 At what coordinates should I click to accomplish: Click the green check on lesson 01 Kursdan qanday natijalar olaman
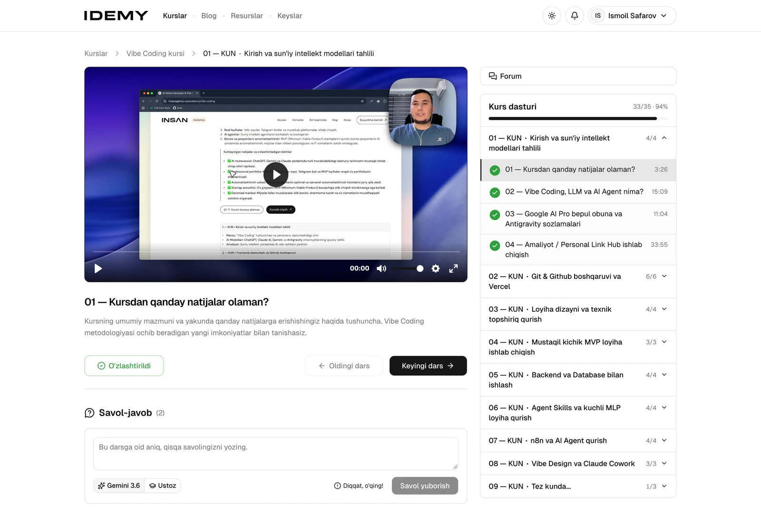(495, 170)
